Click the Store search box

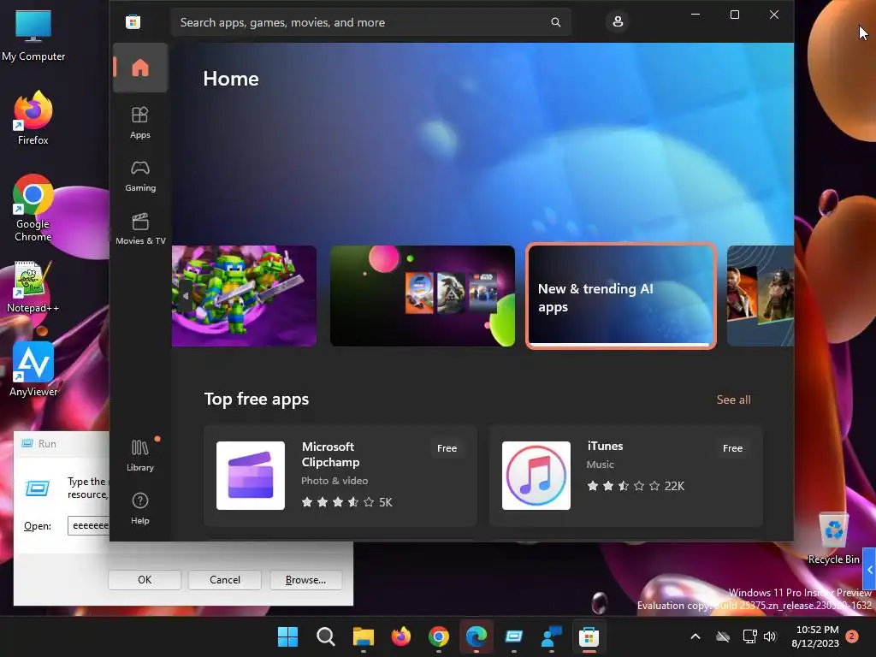(371, 22)
